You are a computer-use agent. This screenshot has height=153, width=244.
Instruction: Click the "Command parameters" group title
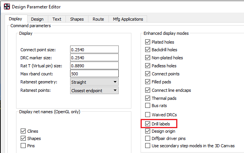click(31, 26)
